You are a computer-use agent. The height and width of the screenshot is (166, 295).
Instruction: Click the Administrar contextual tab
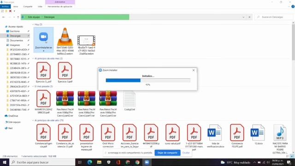60,2
